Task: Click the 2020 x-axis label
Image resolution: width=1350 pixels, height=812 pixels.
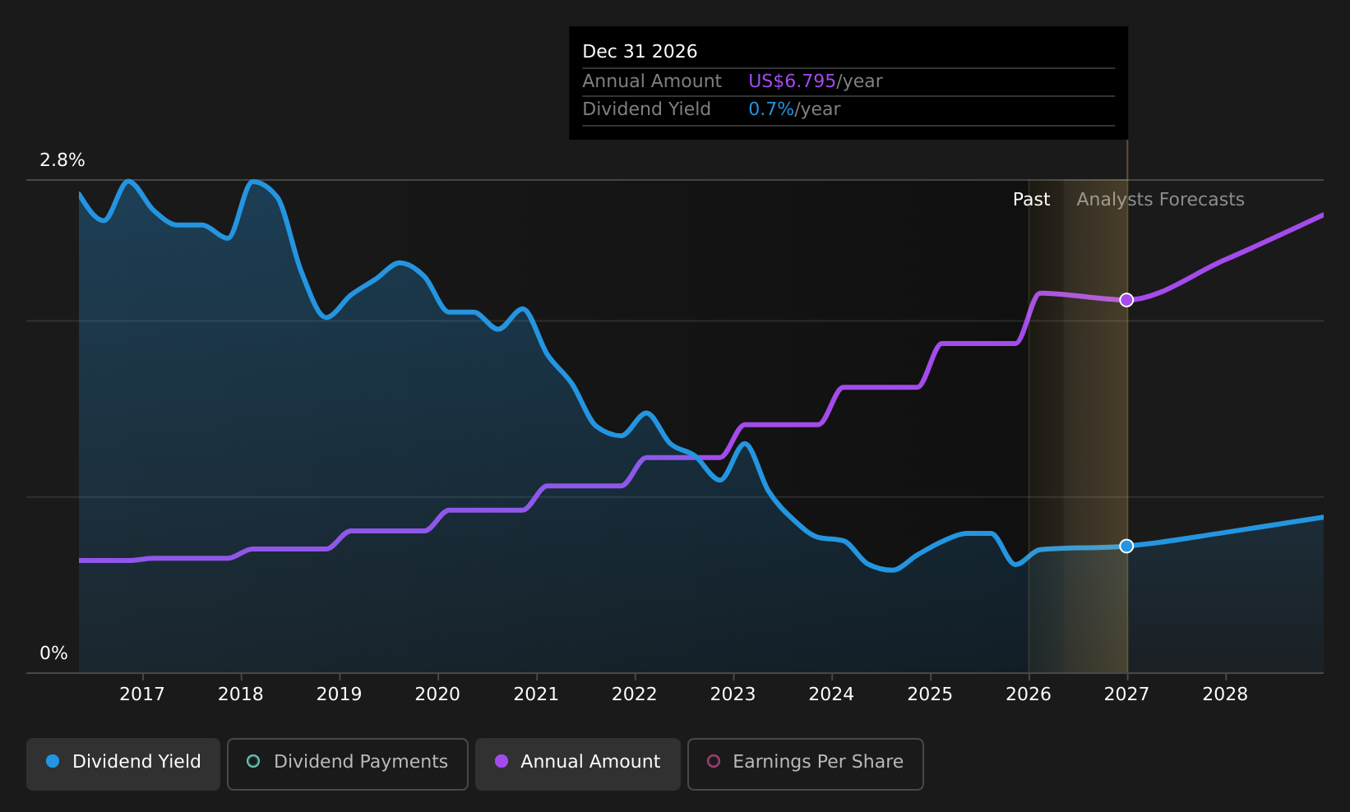Action: (x=437, y=694)
